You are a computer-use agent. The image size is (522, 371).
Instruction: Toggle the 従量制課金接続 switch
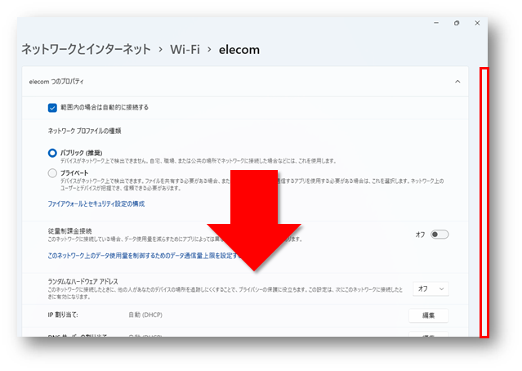tap(439, 235)
